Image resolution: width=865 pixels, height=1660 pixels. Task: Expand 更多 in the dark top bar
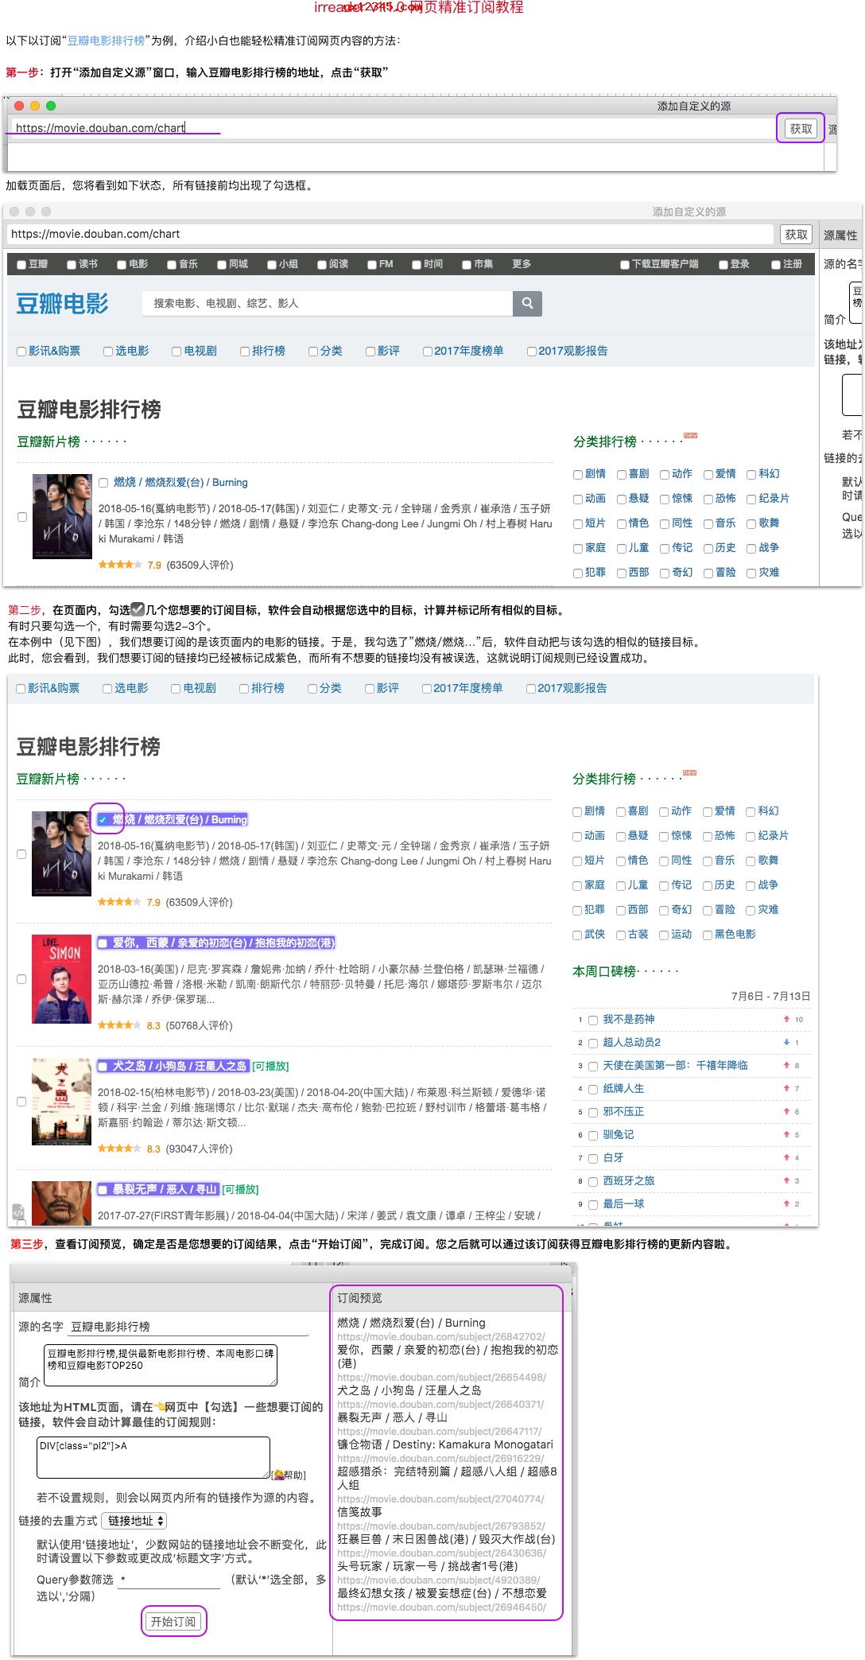(x=522, y=264)
